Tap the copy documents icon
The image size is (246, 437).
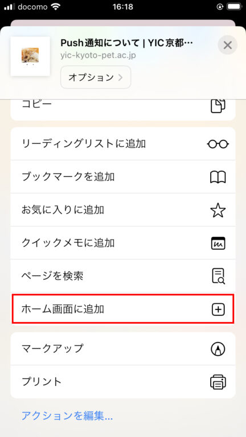click(218, 106)
